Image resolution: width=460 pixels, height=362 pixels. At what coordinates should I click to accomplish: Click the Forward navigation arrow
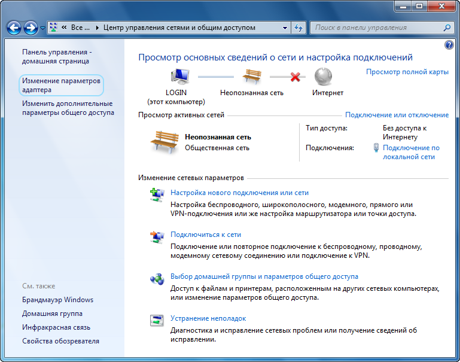pyautogui.click(x=31, y=28)
